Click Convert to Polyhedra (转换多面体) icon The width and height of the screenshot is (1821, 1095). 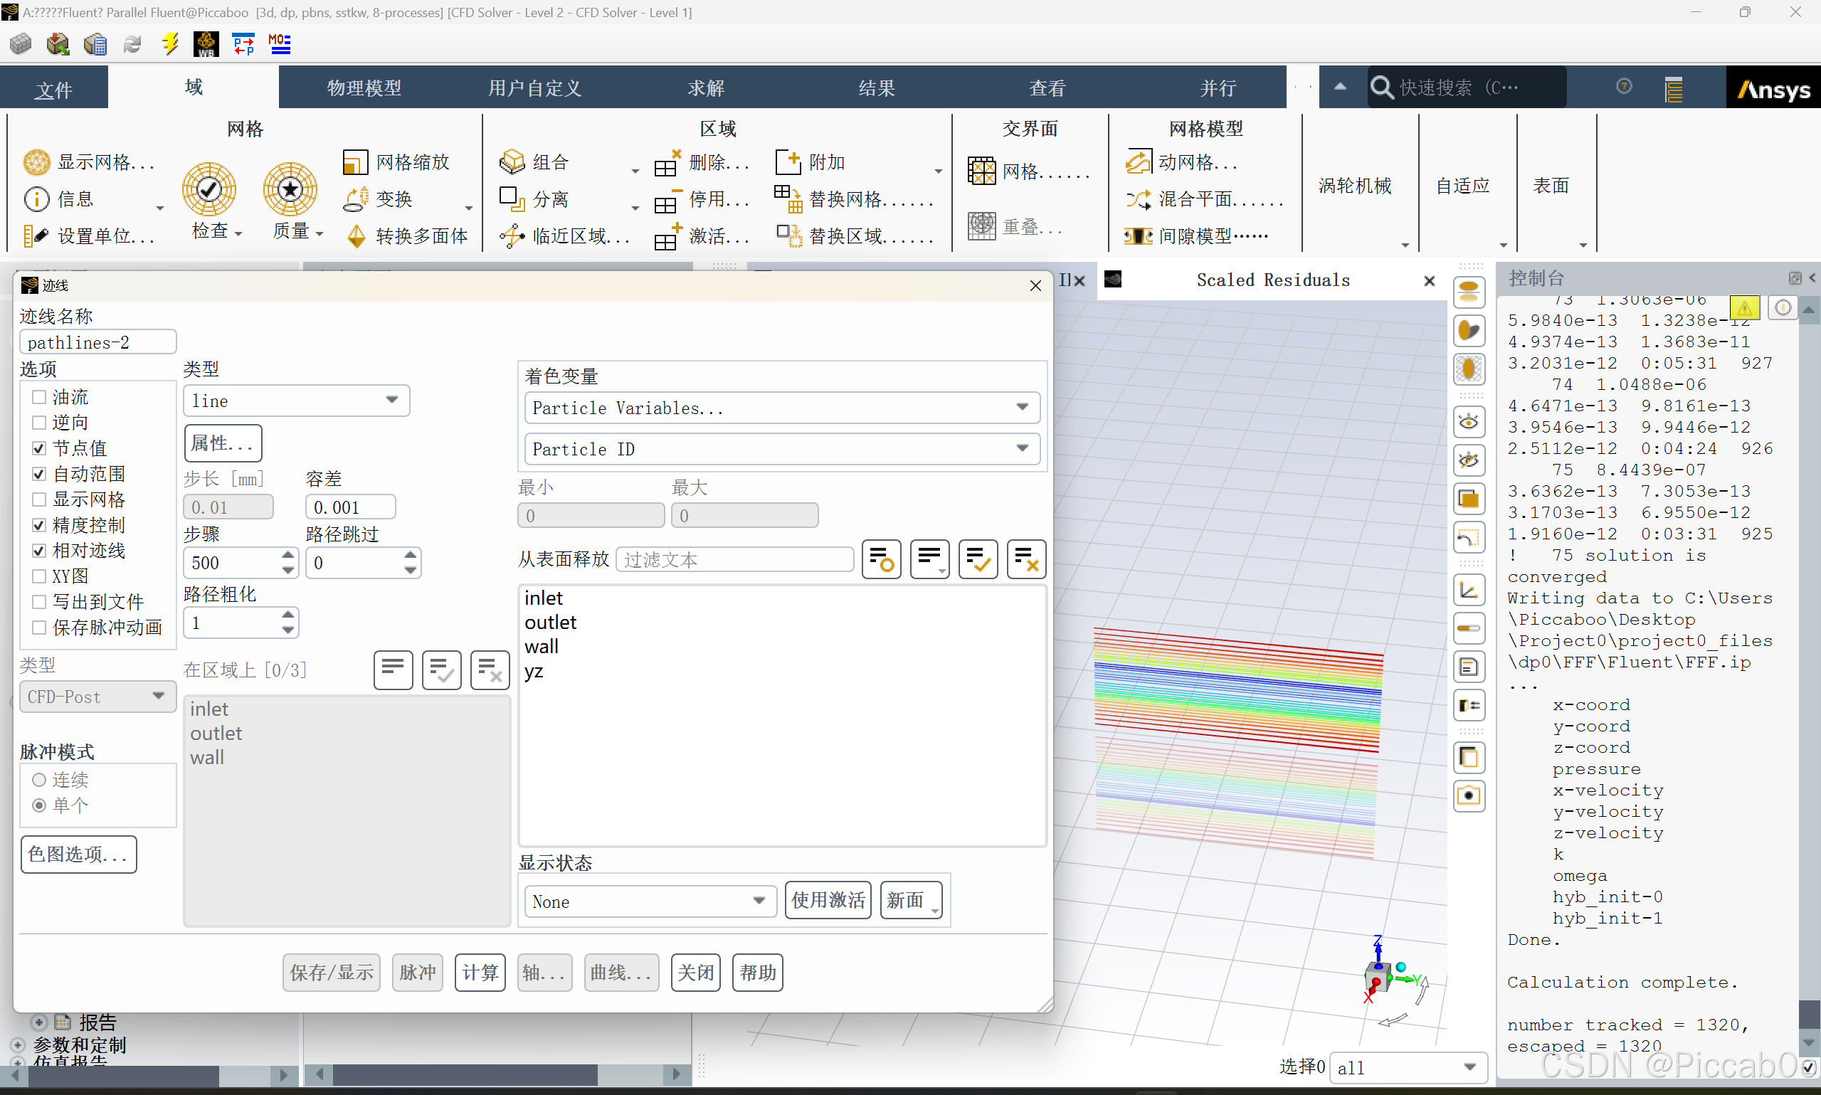point(357,236)
